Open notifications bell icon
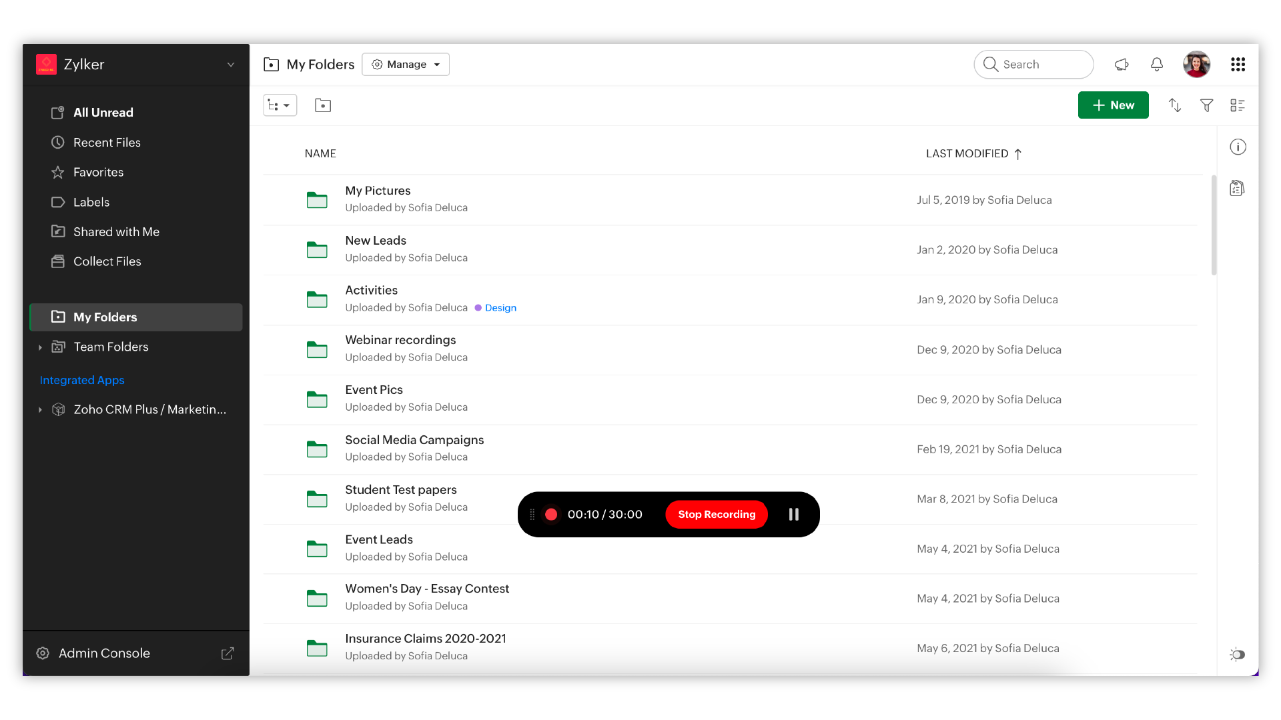 1157,65
